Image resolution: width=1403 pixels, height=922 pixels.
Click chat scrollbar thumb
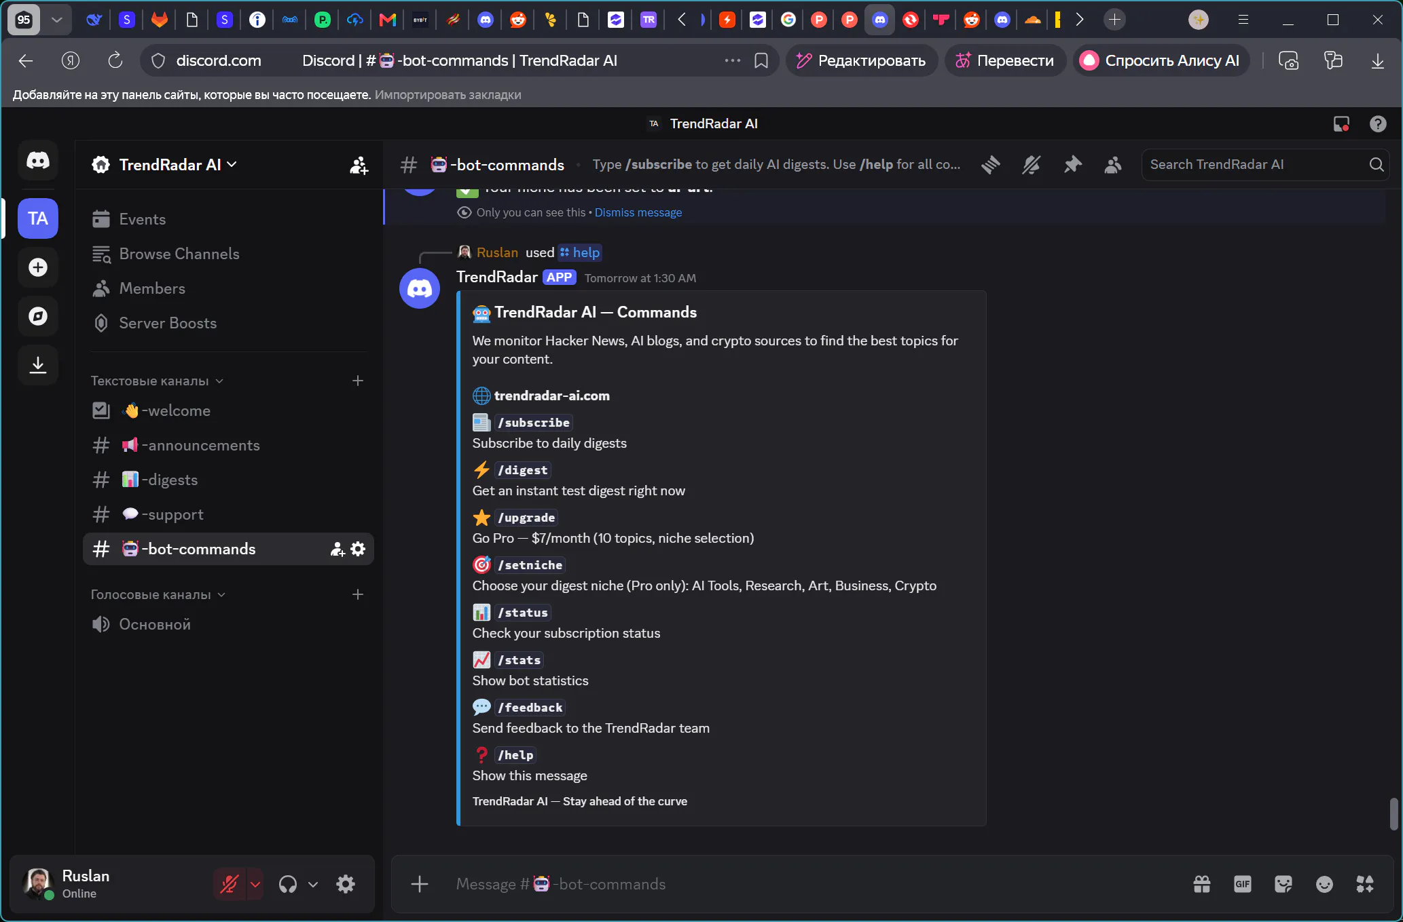point(1393,813)
